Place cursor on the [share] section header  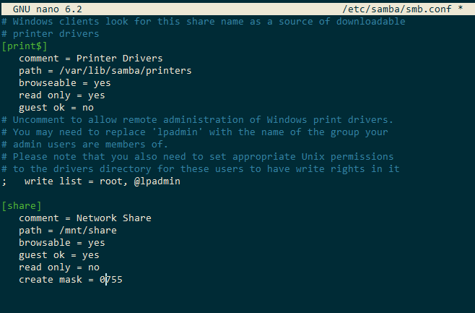pos(22,206)
